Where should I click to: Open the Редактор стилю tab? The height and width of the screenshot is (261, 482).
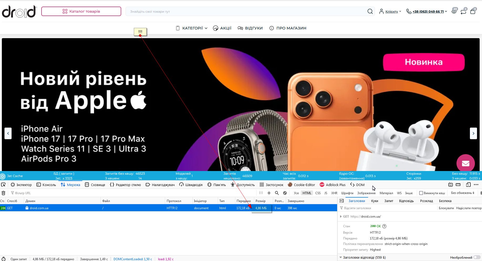[x=125, y=185]
